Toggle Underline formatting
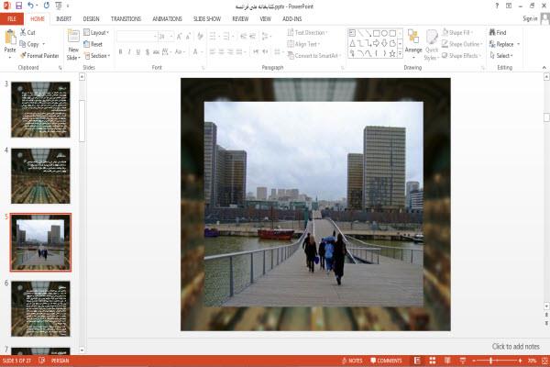 138,52
